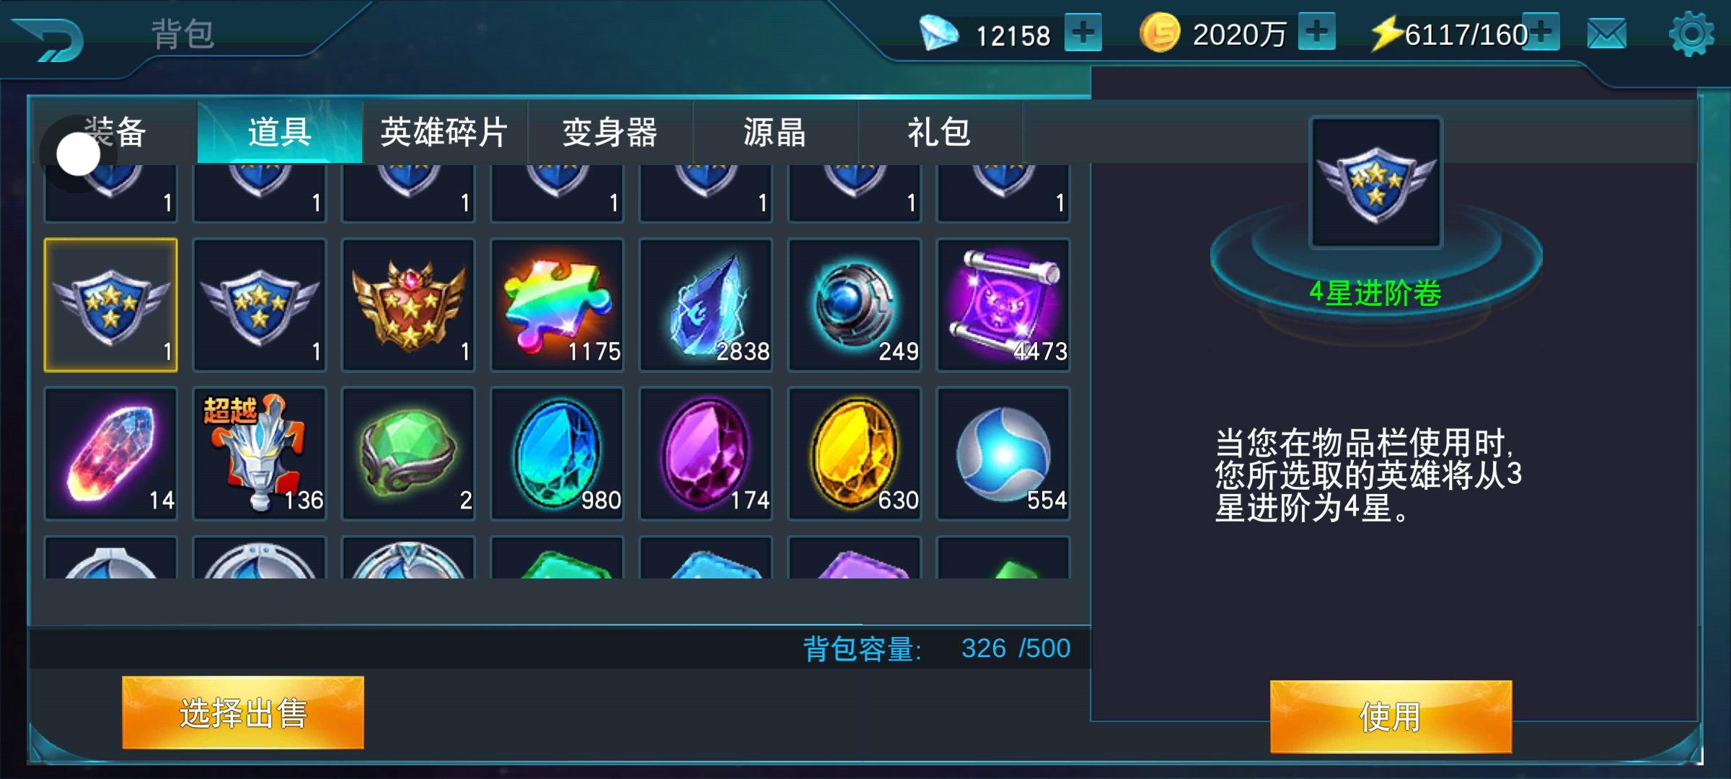Select the rainbow puzzle piece item 1175
Screen dimensions: 1731x779
557,305
